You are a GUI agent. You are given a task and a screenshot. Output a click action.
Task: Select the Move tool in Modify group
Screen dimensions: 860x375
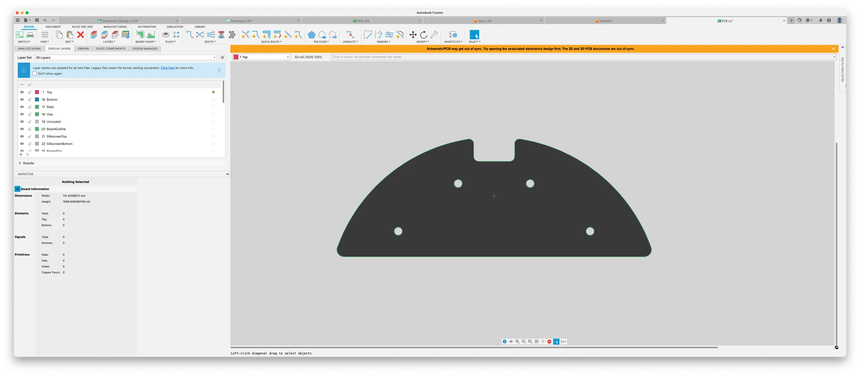point(413,35)
